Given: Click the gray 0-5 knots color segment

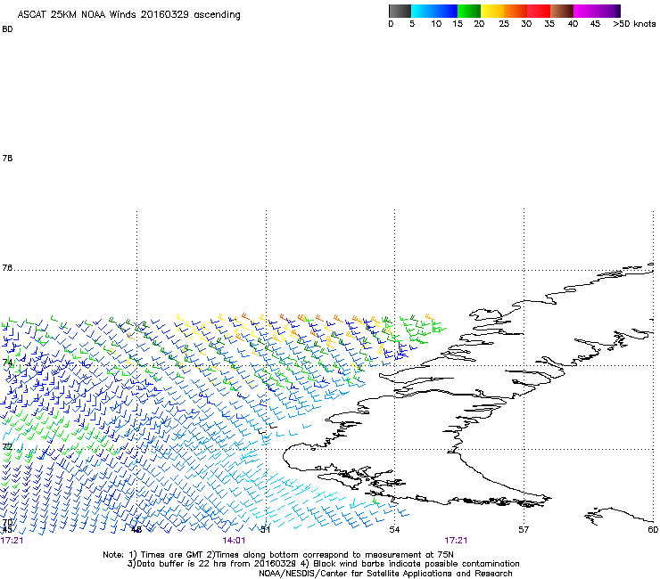Looking at the screenshot, I should (x=400, y=11).
